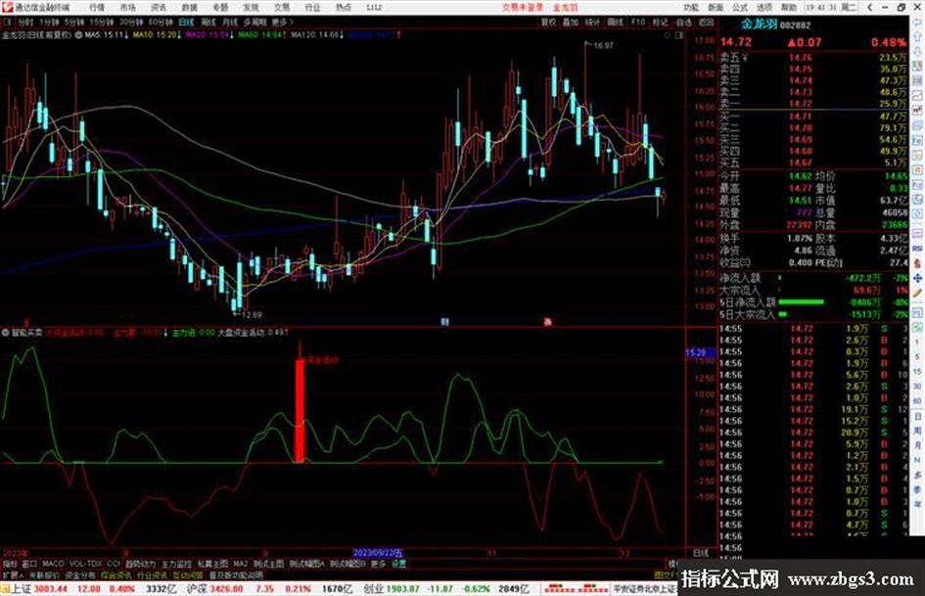Select the CCI indicator tab
The image size is (925, 596).
pos(114,564)
